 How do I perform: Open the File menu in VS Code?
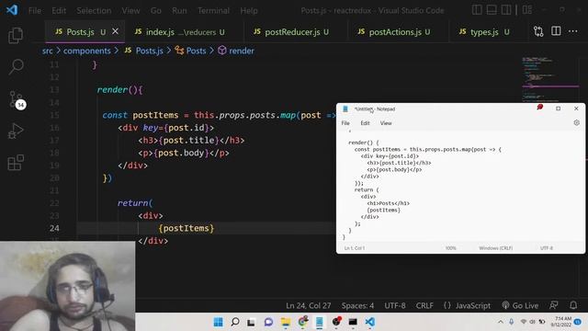[x=35, y=10]
